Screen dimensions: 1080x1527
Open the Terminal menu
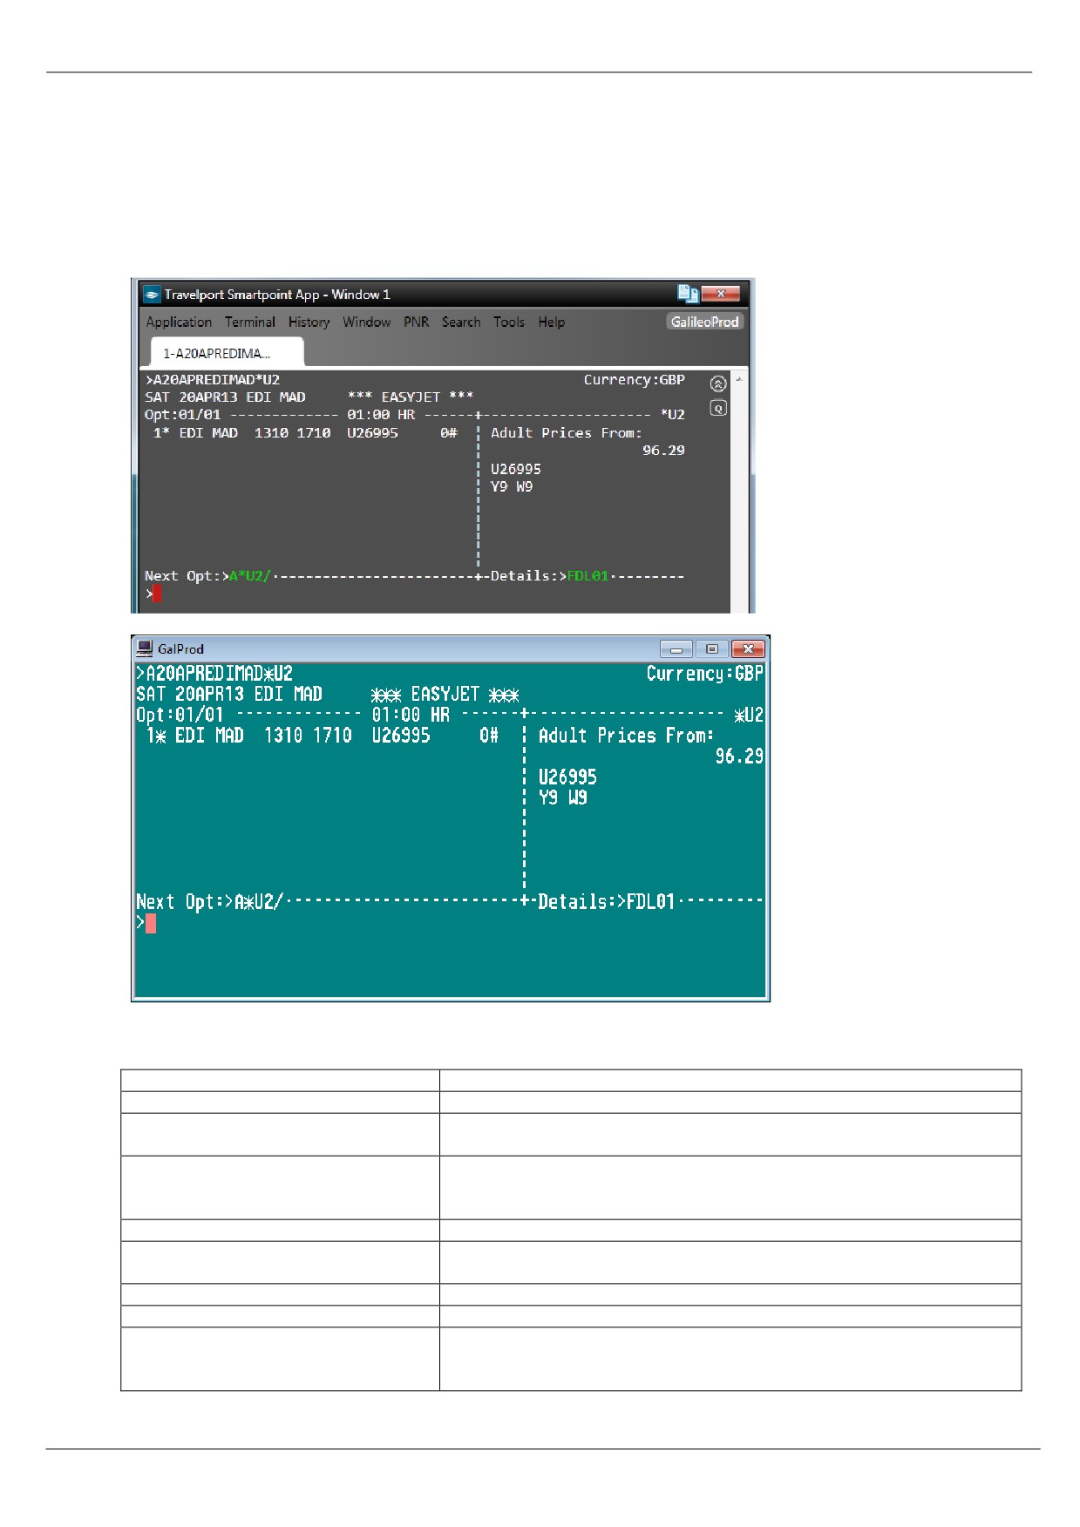pyautogui.click(x=250, y=322)
